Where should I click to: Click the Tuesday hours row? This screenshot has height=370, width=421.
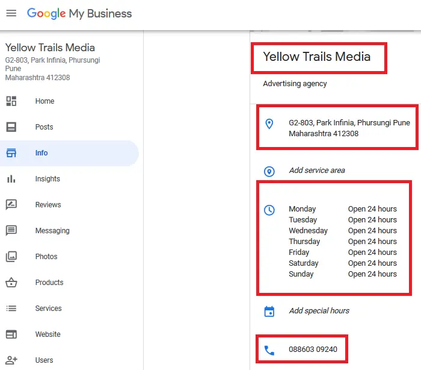pos(343,219)
